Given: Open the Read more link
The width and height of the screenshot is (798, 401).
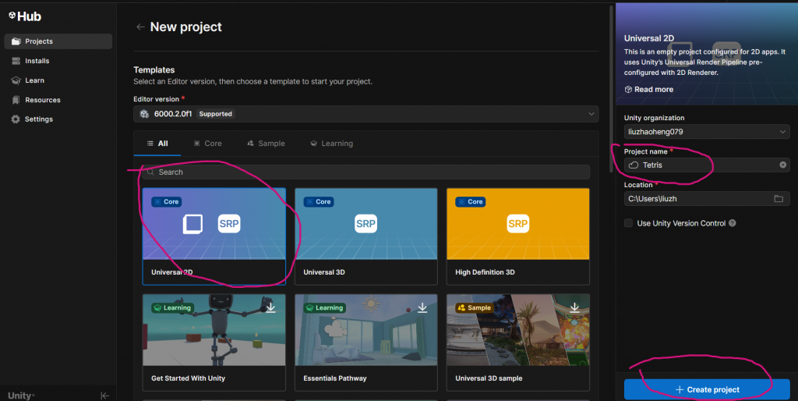Looking at the screenshot, I should tap(649, 90).
